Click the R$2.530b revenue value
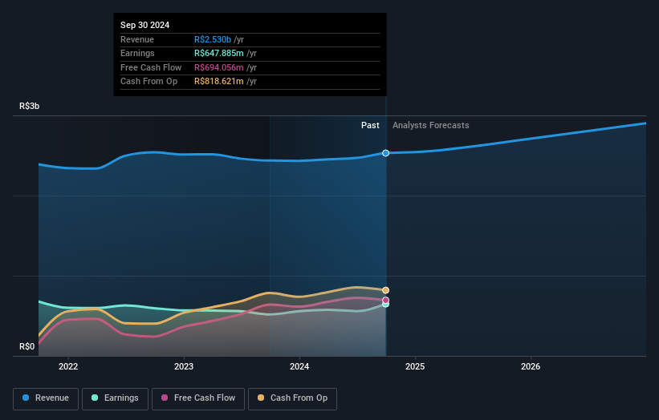659x420 pixels. 213,39
